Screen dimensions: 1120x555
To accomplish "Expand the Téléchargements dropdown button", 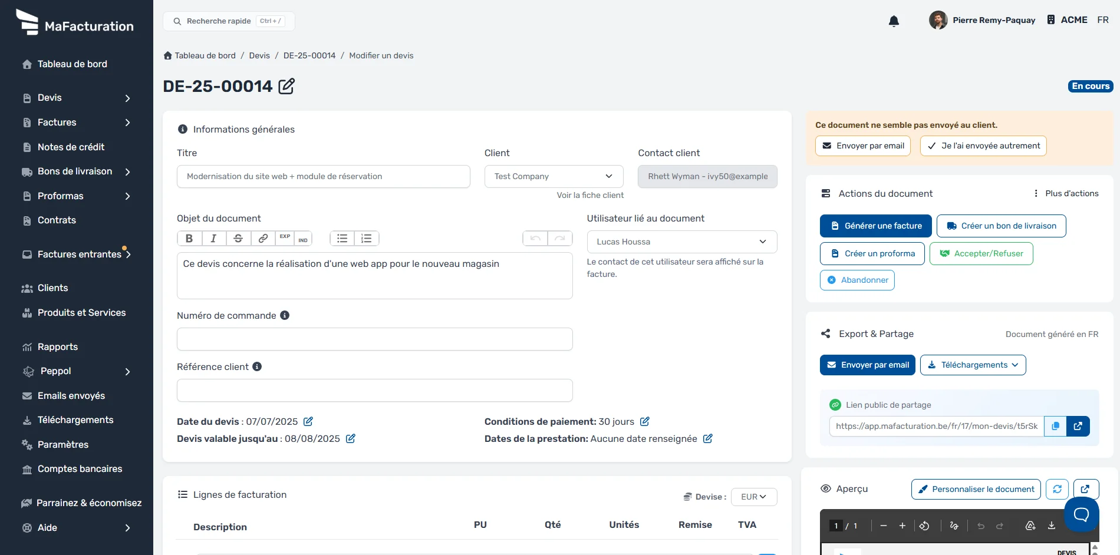I will coord(973,365).
